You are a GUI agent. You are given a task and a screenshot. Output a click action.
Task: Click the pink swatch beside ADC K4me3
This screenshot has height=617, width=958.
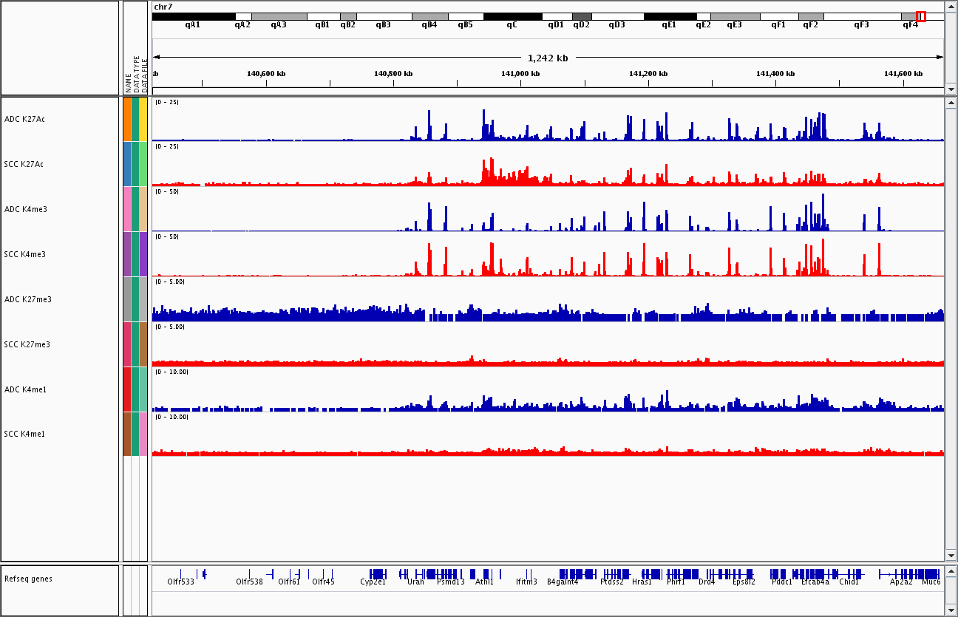click(x=127, y=209)
